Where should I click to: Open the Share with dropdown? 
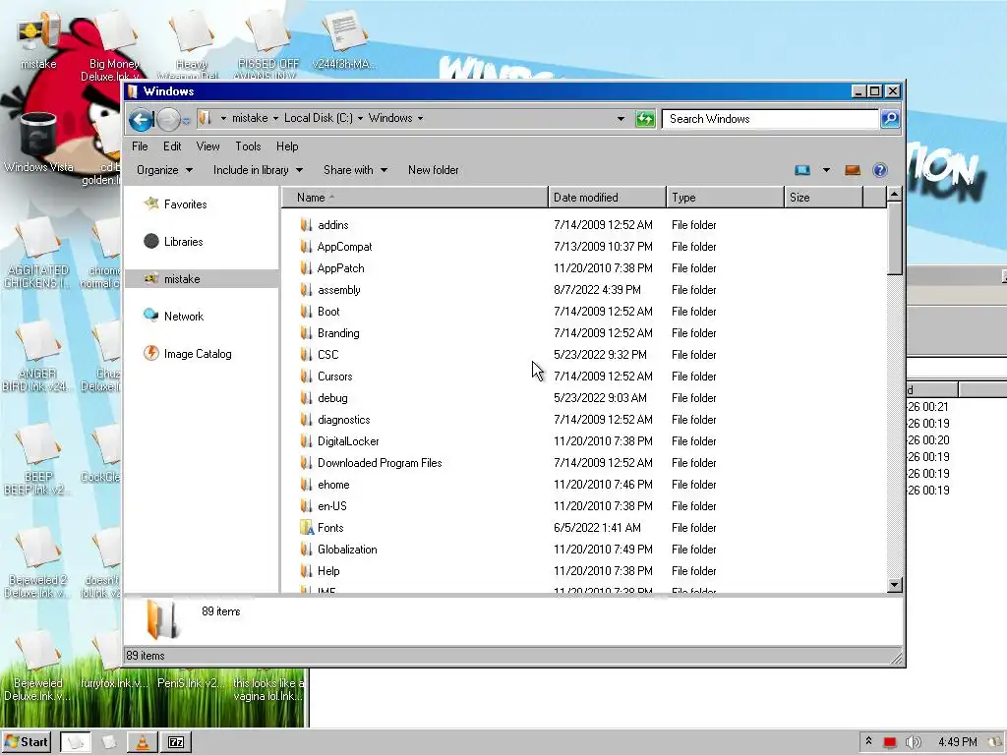click(x=355, y=170)
